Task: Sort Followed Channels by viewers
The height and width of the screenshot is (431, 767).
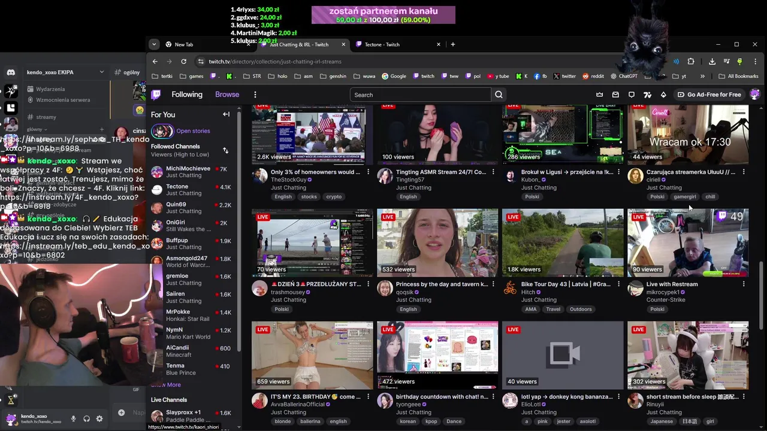Action: pos(225,150)
